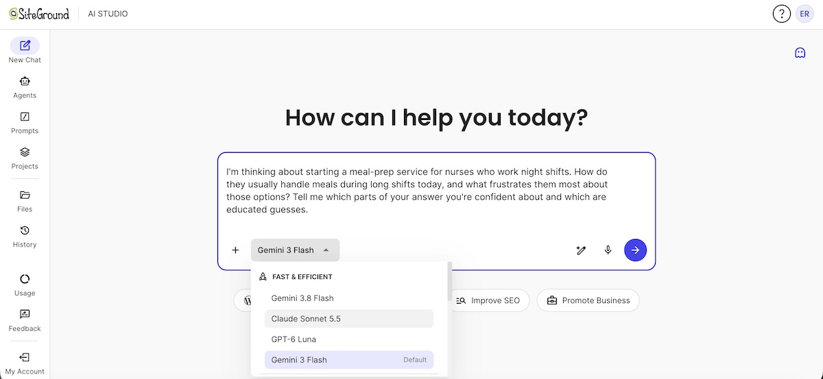Click the Fast & Efficient group header
The image size is (823, 379).
point(296,277)
